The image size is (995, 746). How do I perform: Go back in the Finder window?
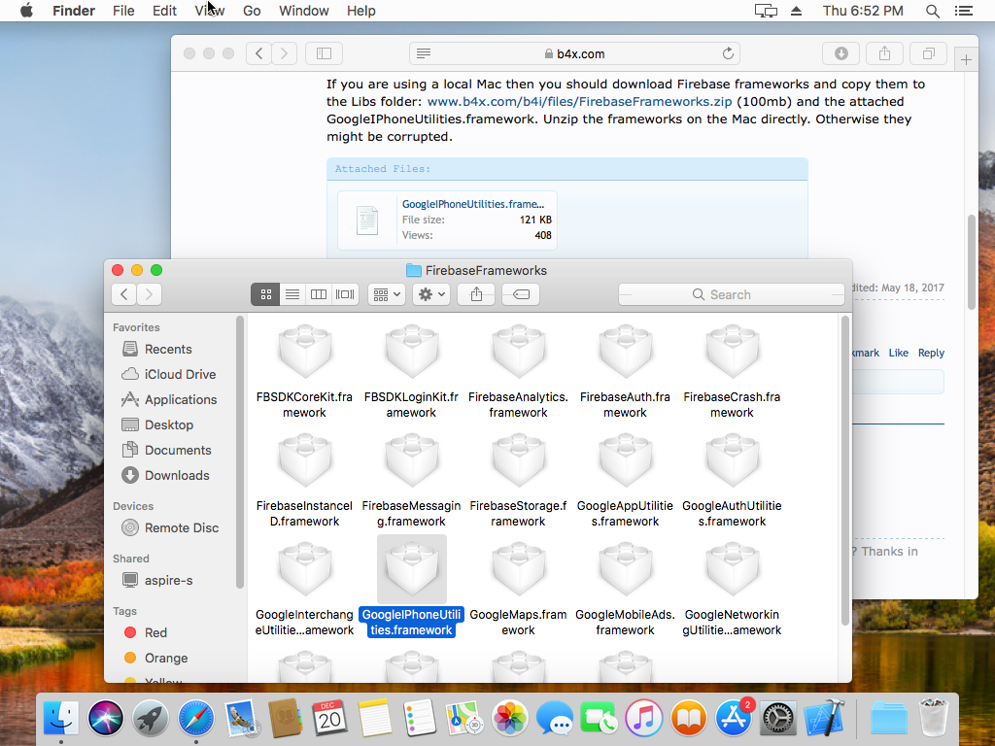(124, 294)
